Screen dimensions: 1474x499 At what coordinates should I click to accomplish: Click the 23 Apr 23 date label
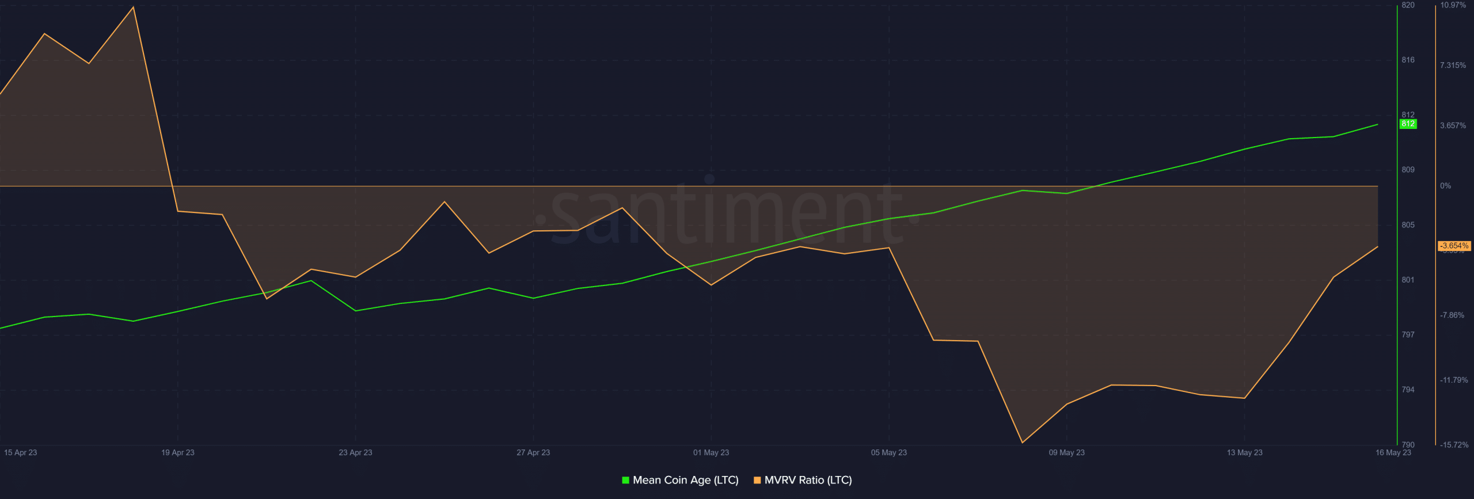355,452
